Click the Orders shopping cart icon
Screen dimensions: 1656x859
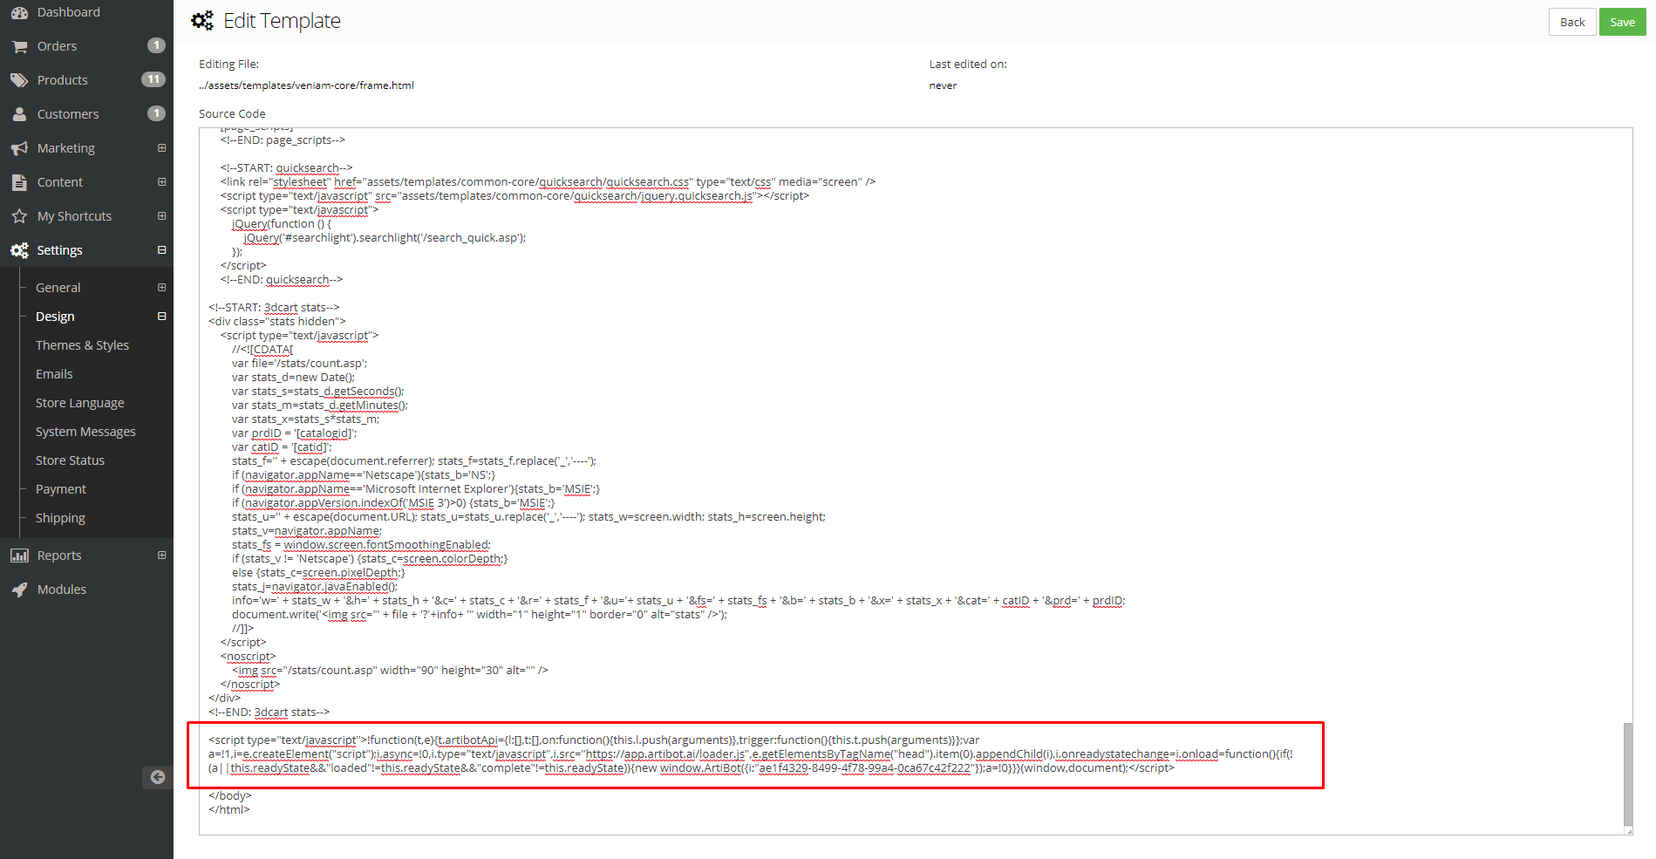point(19,46)
